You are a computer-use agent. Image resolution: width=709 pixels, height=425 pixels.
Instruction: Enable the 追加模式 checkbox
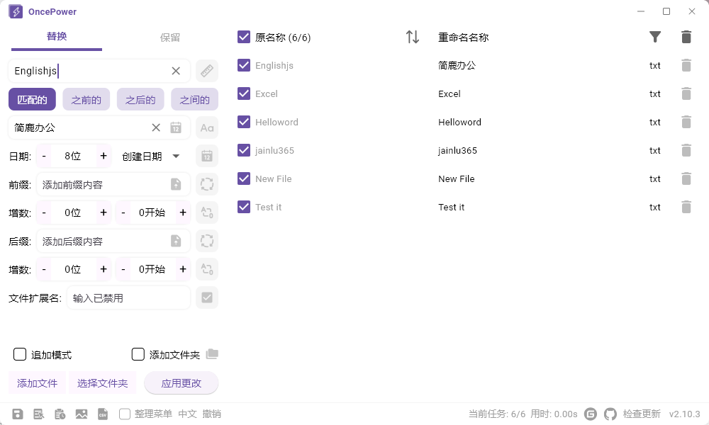pos(19,354)
